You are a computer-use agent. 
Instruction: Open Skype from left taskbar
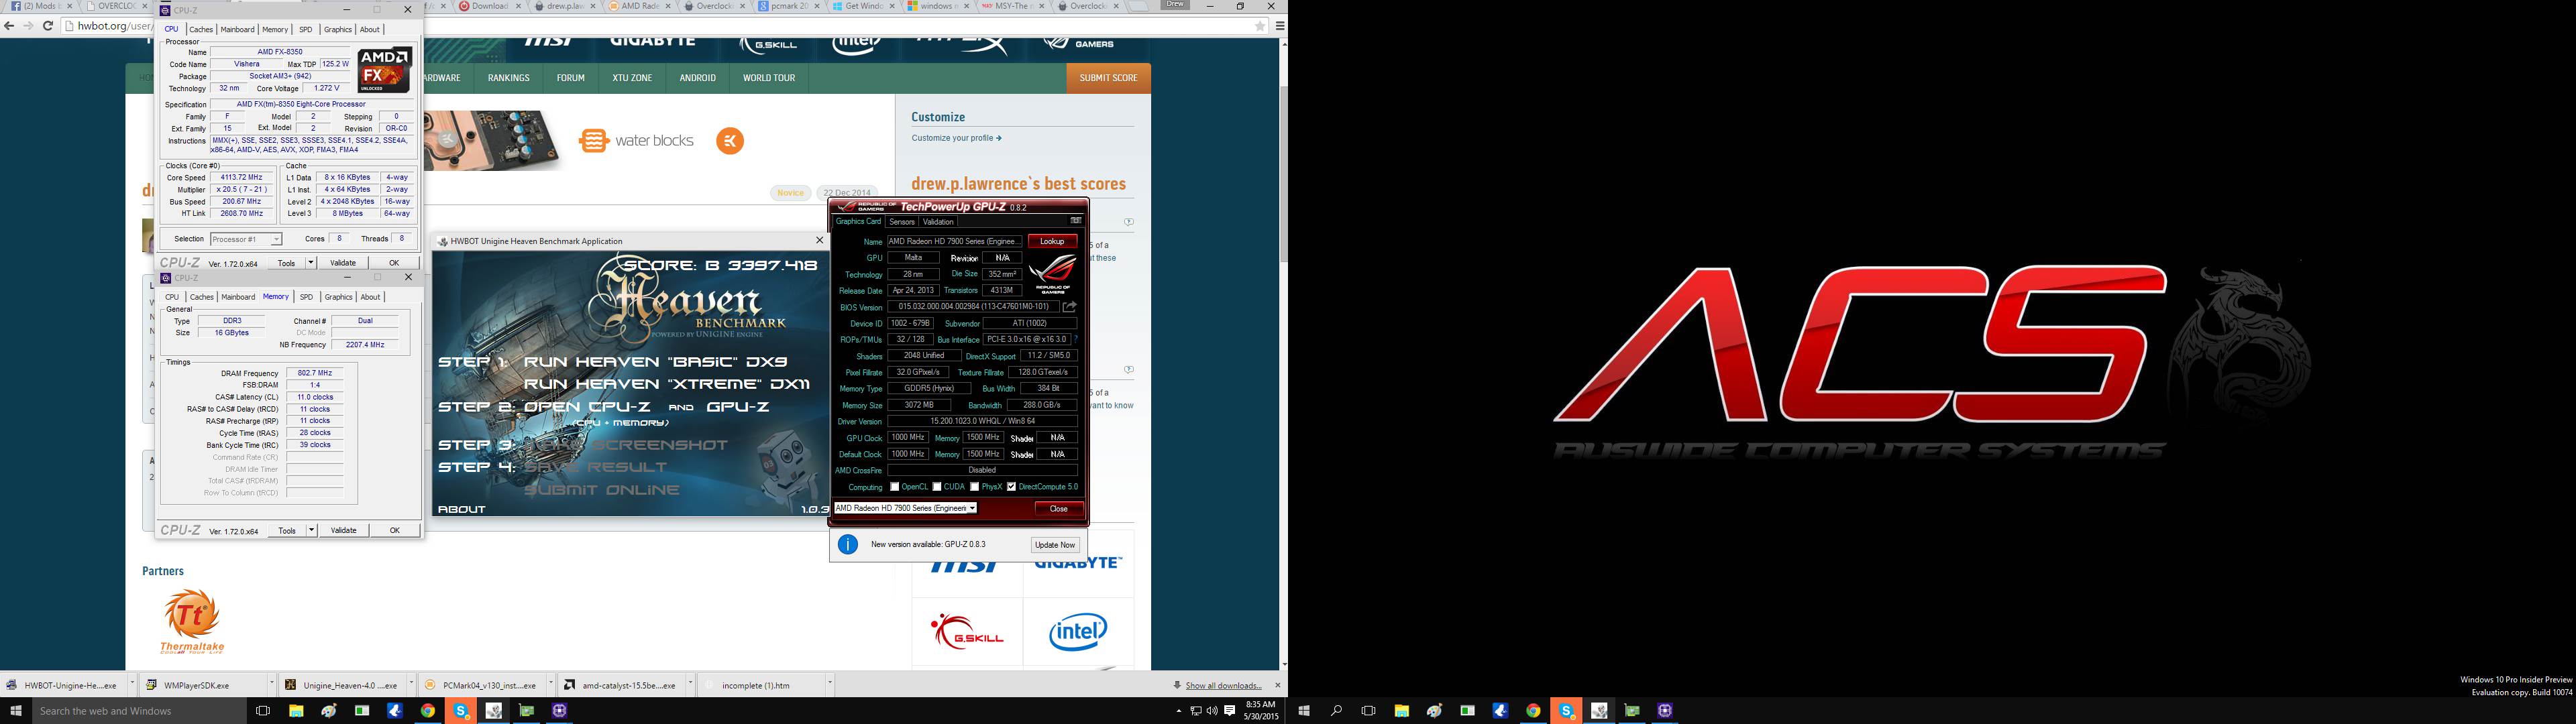(x=461, y=711)
